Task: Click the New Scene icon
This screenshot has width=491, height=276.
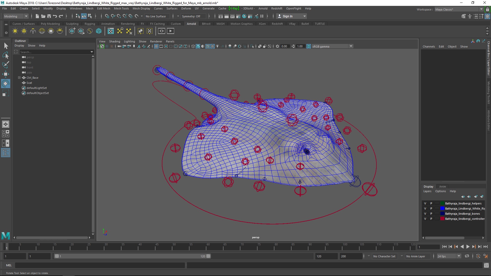Action: click(x=37, y=16)
